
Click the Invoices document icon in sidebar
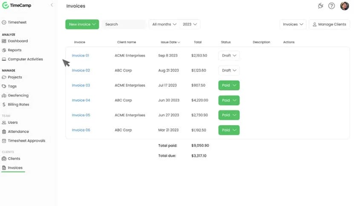[4, 168]
